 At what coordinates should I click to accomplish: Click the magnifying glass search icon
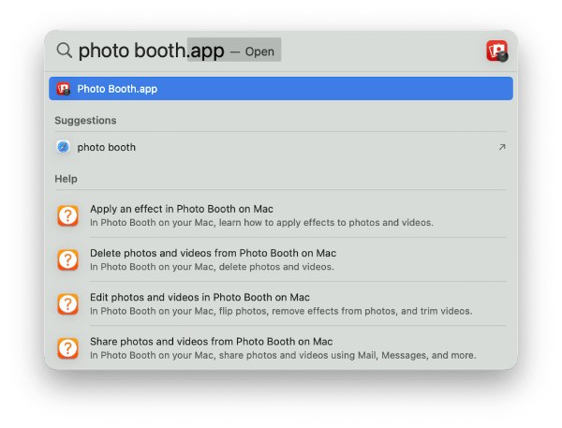point(64,51)
